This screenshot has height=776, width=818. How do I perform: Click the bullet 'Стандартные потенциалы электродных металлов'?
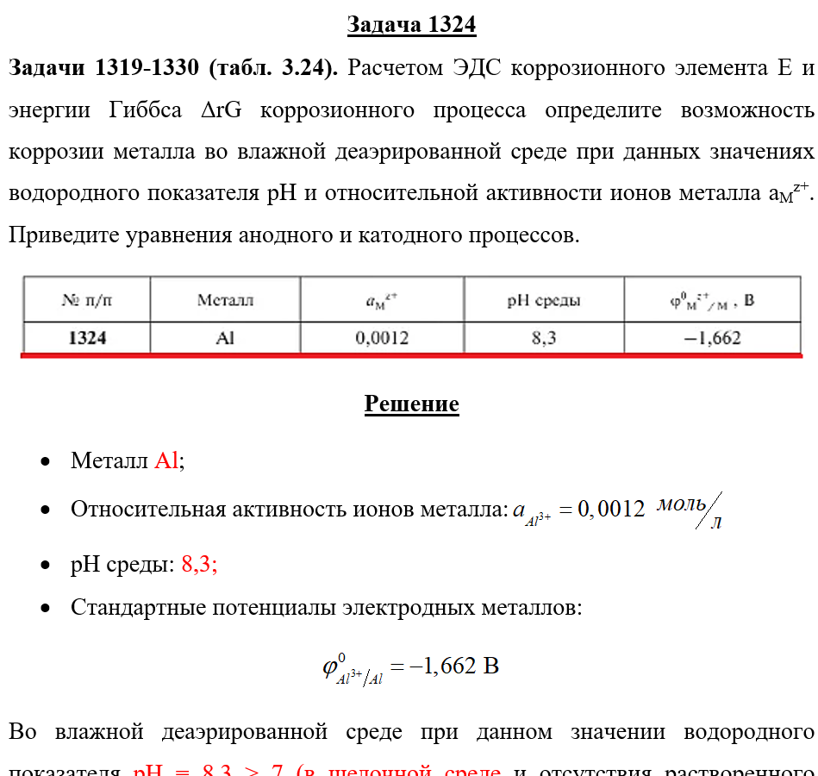point(326,608)
